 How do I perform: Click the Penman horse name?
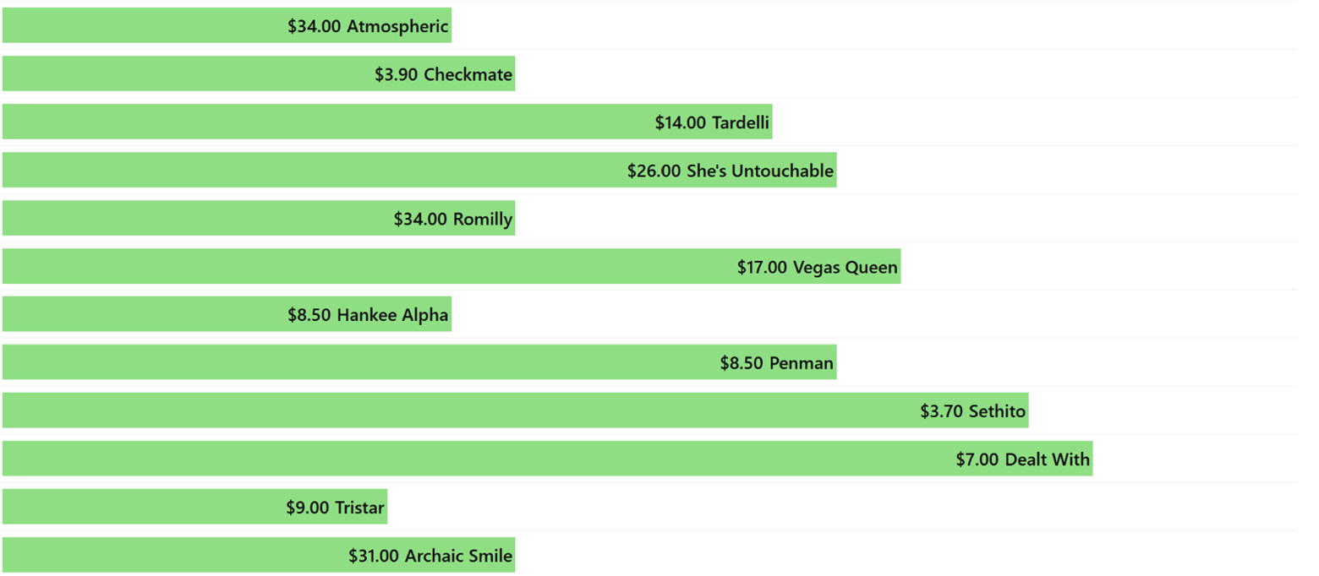click(802, 363)
